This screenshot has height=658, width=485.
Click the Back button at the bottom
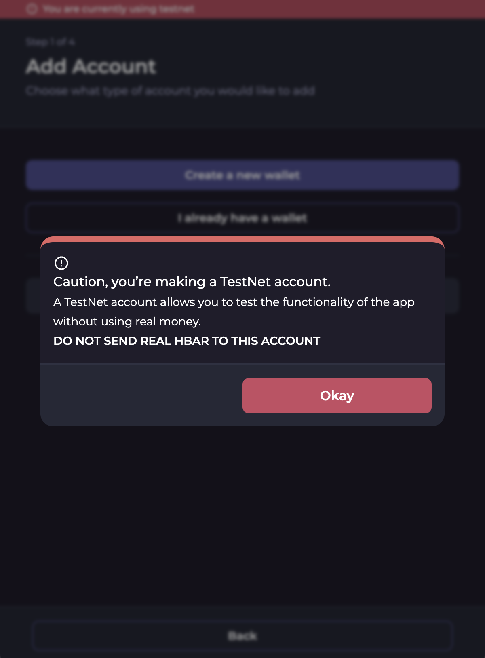(x=242, y=636)
